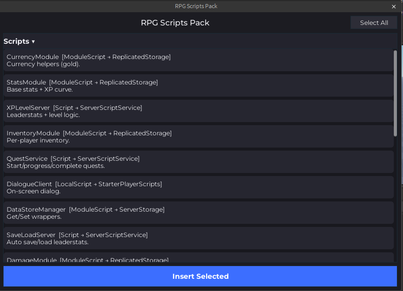Click the 'Auto save/load leaderstats.' description text
The height and width of the screenshot is (291, 403).
[47, 242]
